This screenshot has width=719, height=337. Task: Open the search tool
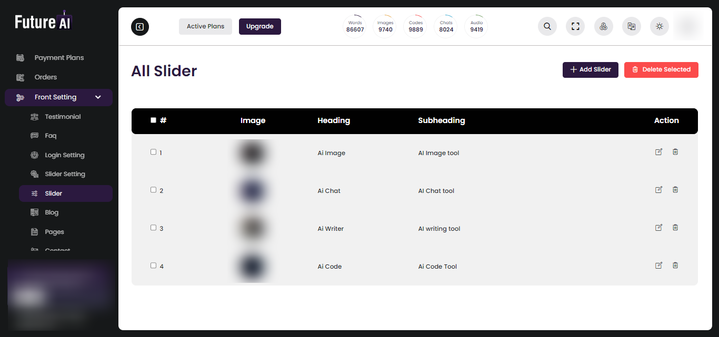coord(547,26)
